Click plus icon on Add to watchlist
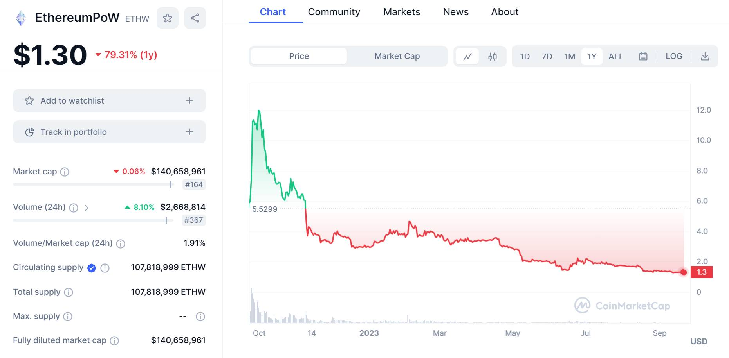Image resolution: width=729 pixels, height=358 pixels. coord(189,101)
